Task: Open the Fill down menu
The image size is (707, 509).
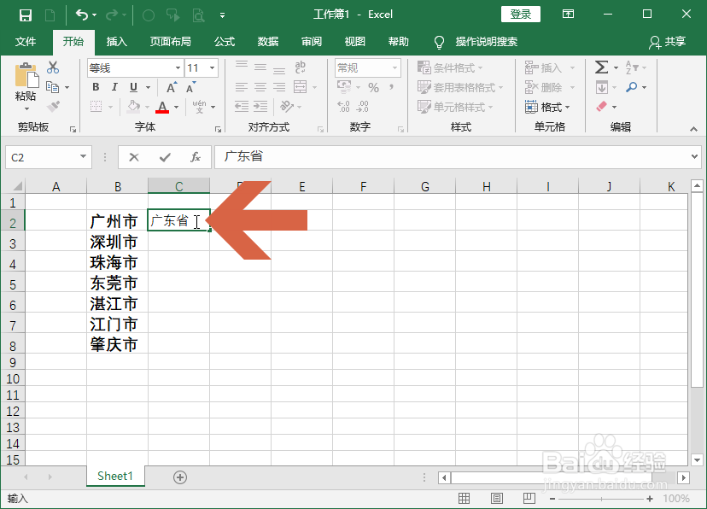Action: pyautogui.click(x=606, y=87)
